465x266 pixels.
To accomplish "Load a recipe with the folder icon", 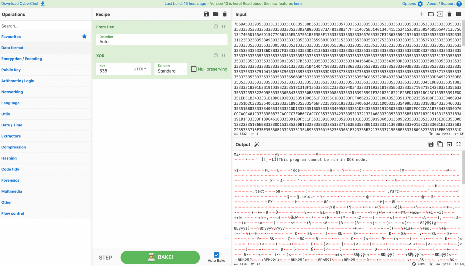I will [216, 14].
